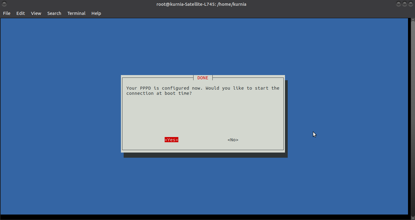Click the terminal application icon in title bar
This screenshot has height=220, width=415.
(4, 4)
